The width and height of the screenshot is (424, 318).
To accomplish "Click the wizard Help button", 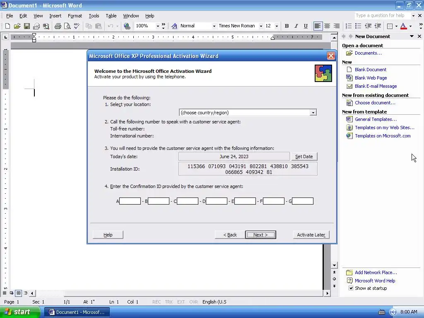I will pyautogui.click(x=108, y=235).
